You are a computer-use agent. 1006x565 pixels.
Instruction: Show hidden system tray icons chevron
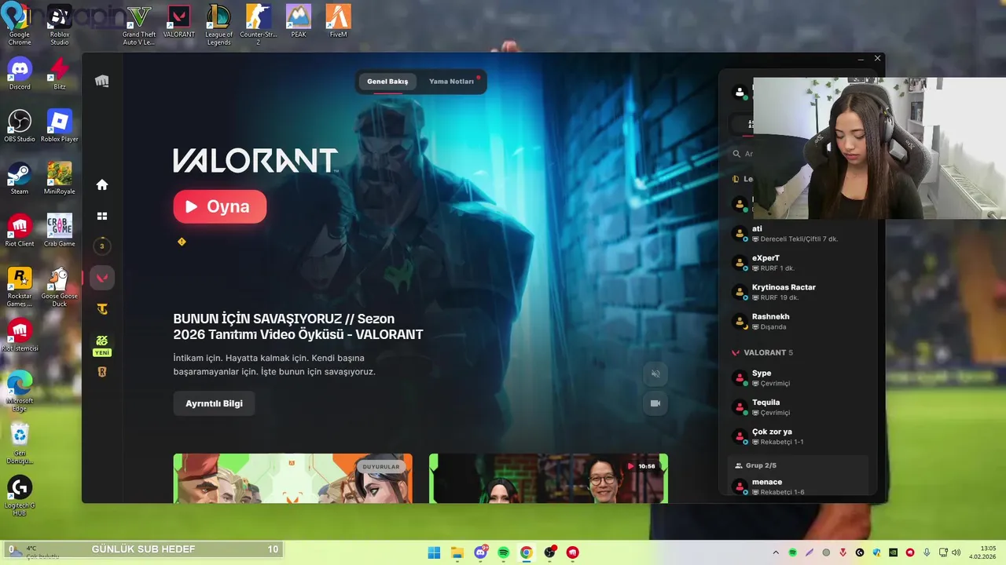click(x=776, y=552)
